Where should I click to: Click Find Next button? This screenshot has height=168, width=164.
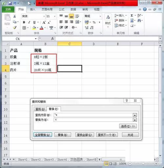107,135
